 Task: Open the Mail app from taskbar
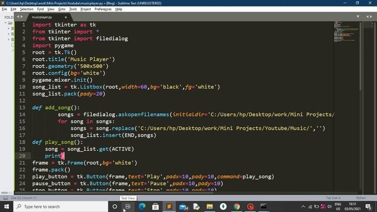[183, 207]
